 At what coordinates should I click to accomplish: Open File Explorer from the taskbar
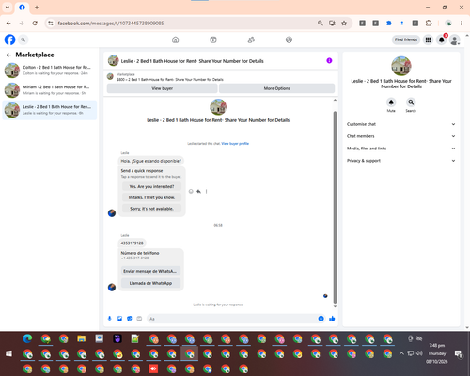pyautogui.click(x=82, y=338)
